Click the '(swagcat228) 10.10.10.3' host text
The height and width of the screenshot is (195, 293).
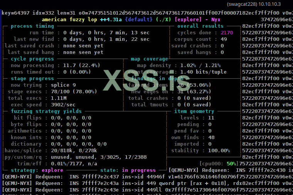[254, 4]
